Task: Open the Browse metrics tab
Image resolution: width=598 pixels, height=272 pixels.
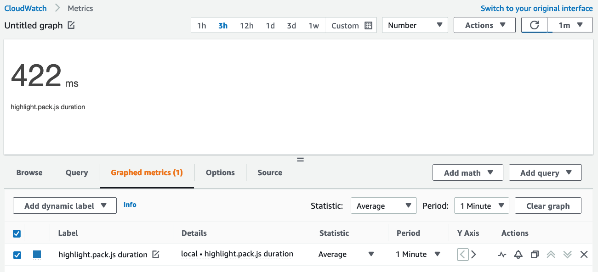Action: (x=29, y=172)
